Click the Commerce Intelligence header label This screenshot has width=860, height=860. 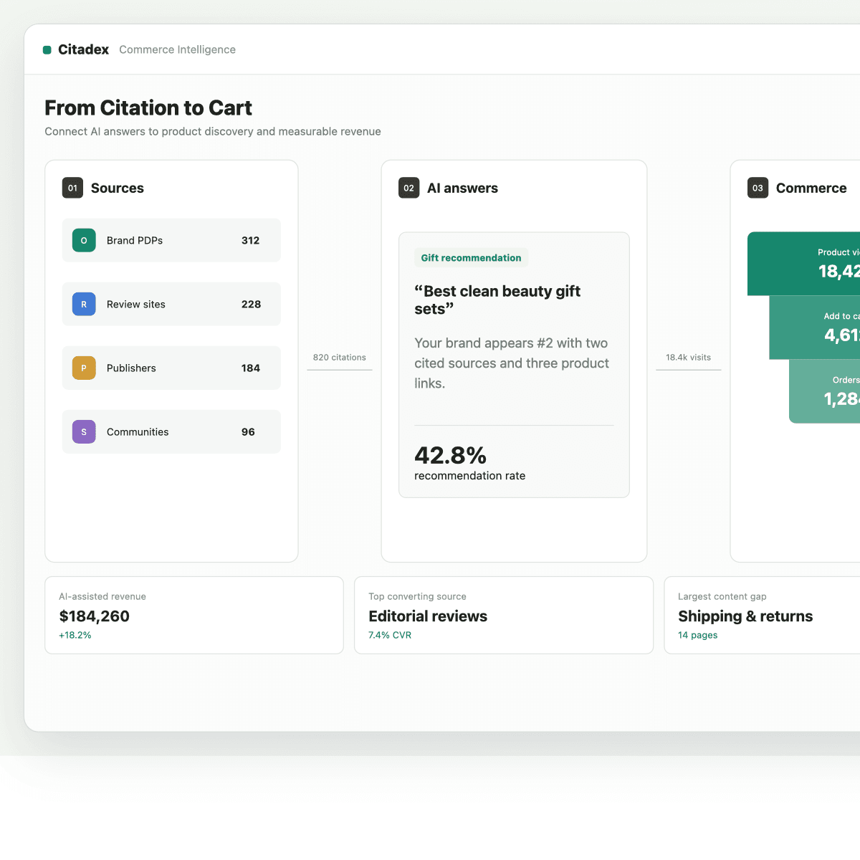pos(177,49)
